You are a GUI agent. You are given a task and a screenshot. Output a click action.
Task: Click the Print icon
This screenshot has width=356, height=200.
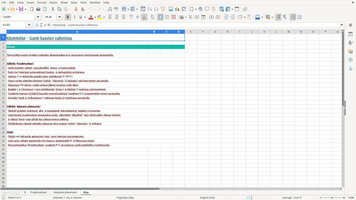point(38,9)
